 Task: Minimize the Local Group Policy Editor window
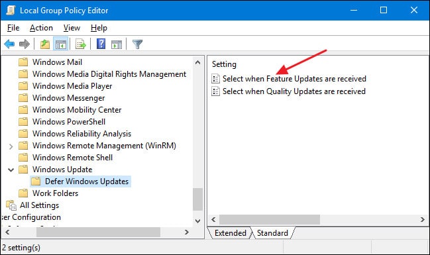point(354,11)
